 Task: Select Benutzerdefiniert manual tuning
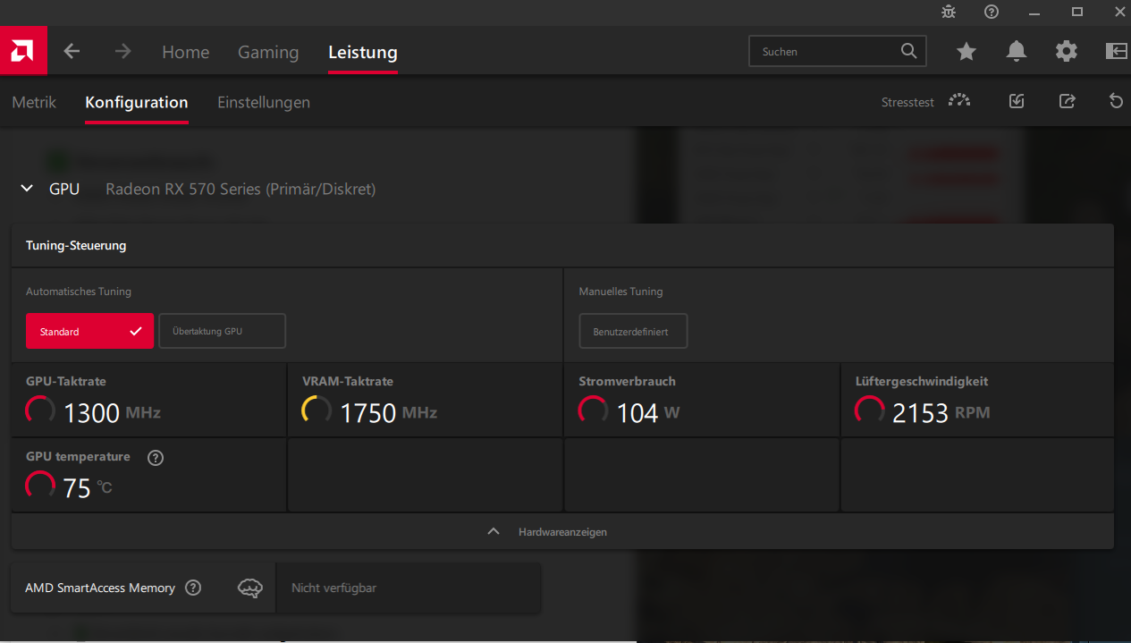point(633,331)
